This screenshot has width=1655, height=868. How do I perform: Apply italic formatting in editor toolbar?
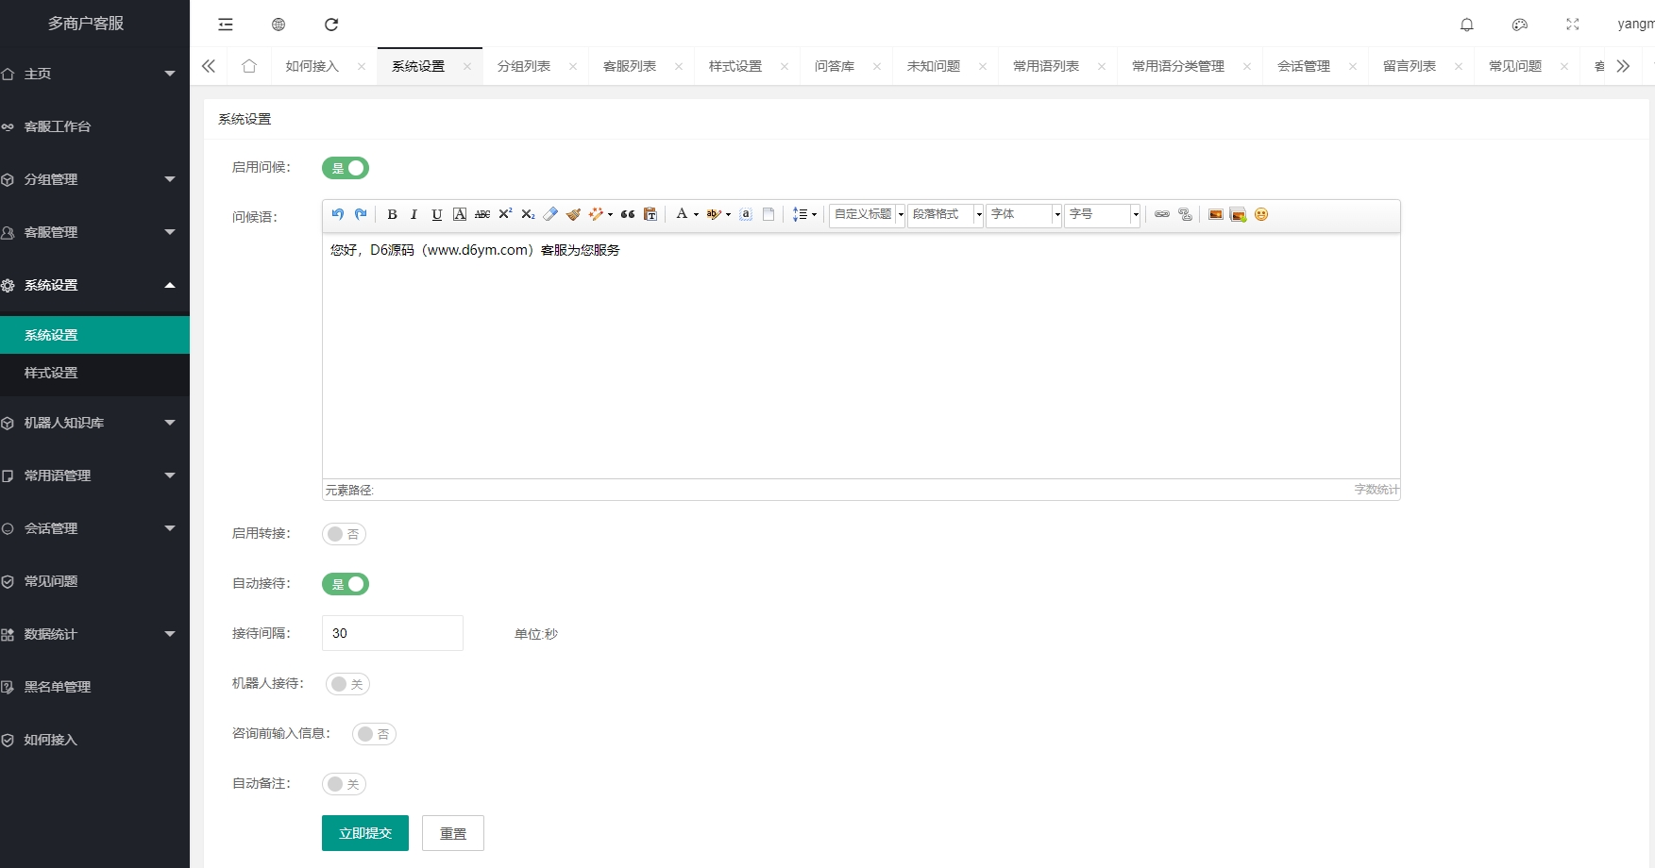[414, 214]
